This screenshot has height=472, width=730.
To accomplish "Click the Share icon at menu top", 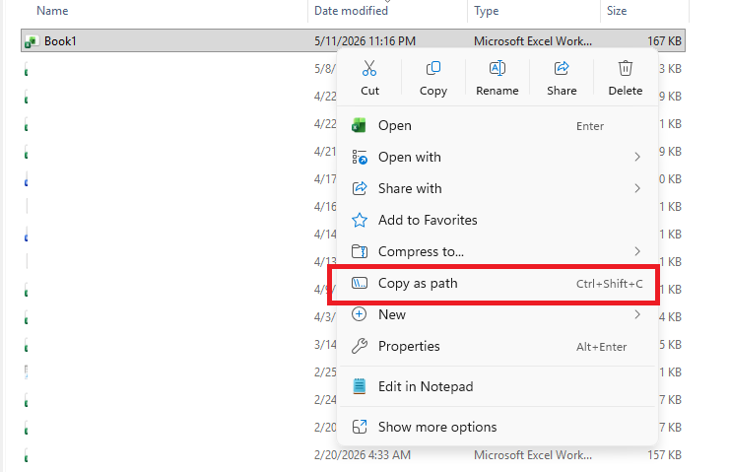I will pos(562,68).
